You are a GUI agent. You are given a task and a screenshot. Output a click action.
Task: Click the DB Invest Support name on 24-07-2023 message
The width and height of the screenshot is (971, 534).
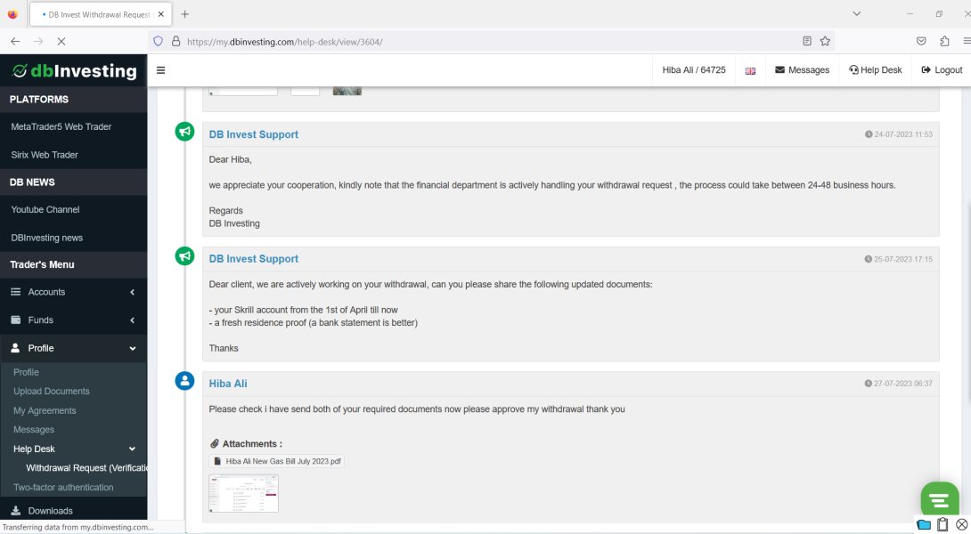[x=253, y=134]
